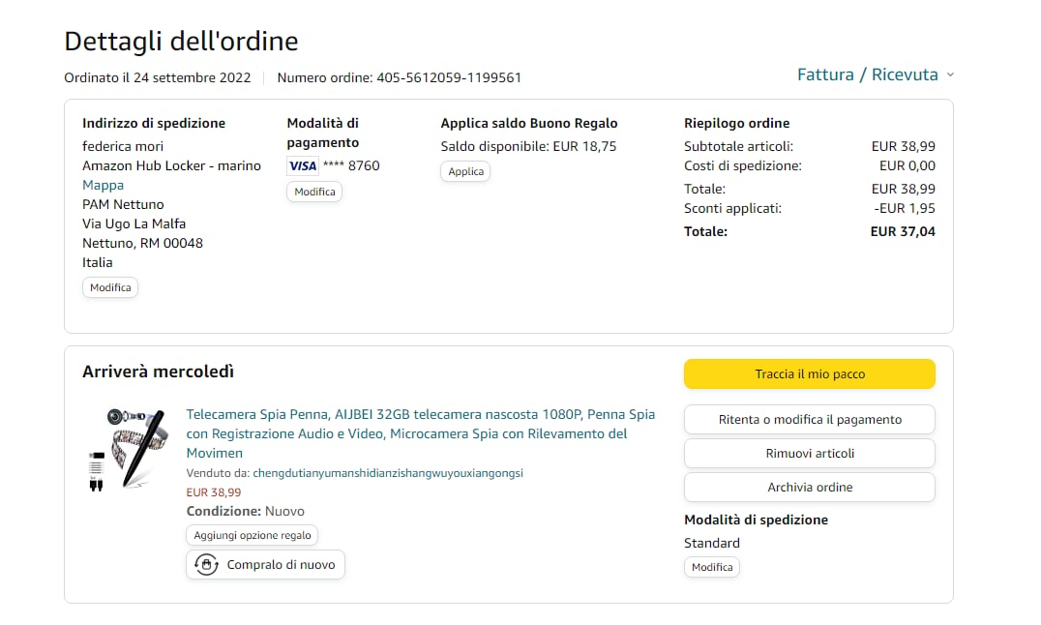The width and height of the screenshot is (1041, 625).
Task: Click the buy-again circular arrows icon
Action: 206,565
